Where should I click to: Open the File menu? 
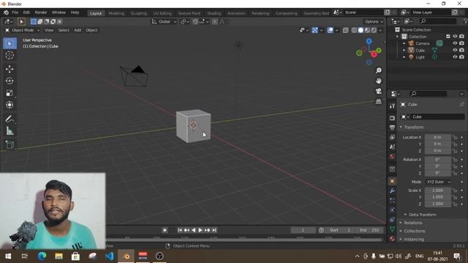click(15, 12)
